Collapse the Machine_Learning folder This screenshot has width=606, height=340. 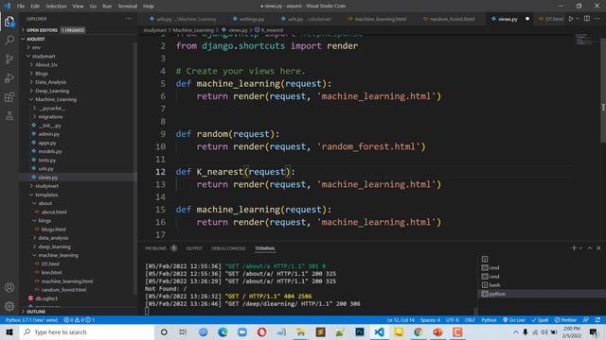(x=56, y=99)
